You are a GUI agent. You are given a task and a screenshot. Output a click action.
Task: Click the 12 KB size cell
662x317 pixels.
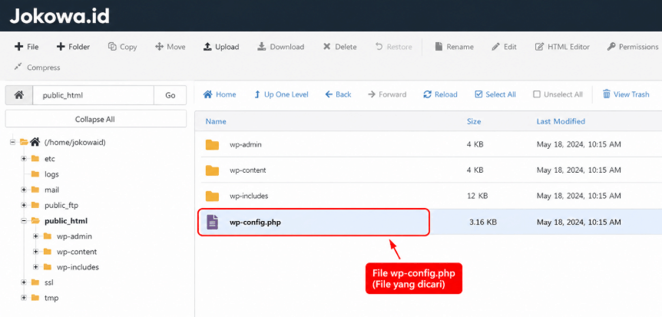pos(477,196)
